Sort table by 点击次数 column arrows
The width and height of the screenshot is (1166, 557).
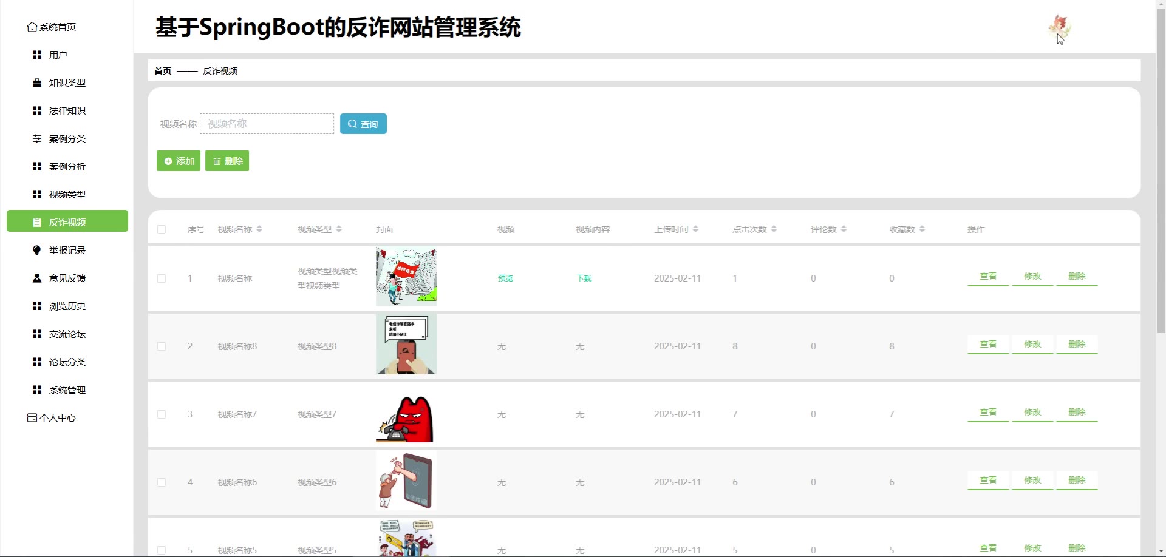tap(774, 229)
